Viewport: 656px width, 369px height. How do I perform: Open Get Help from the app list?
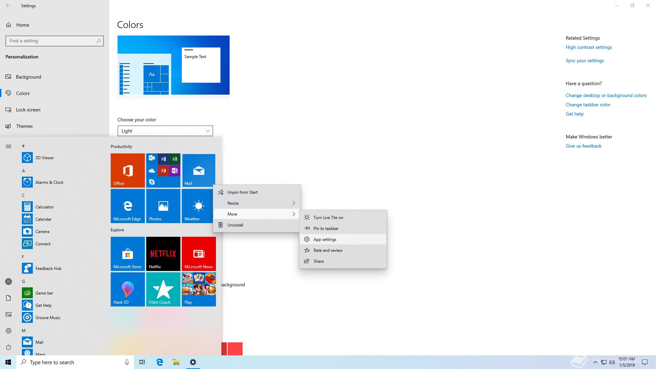point(61,305)
